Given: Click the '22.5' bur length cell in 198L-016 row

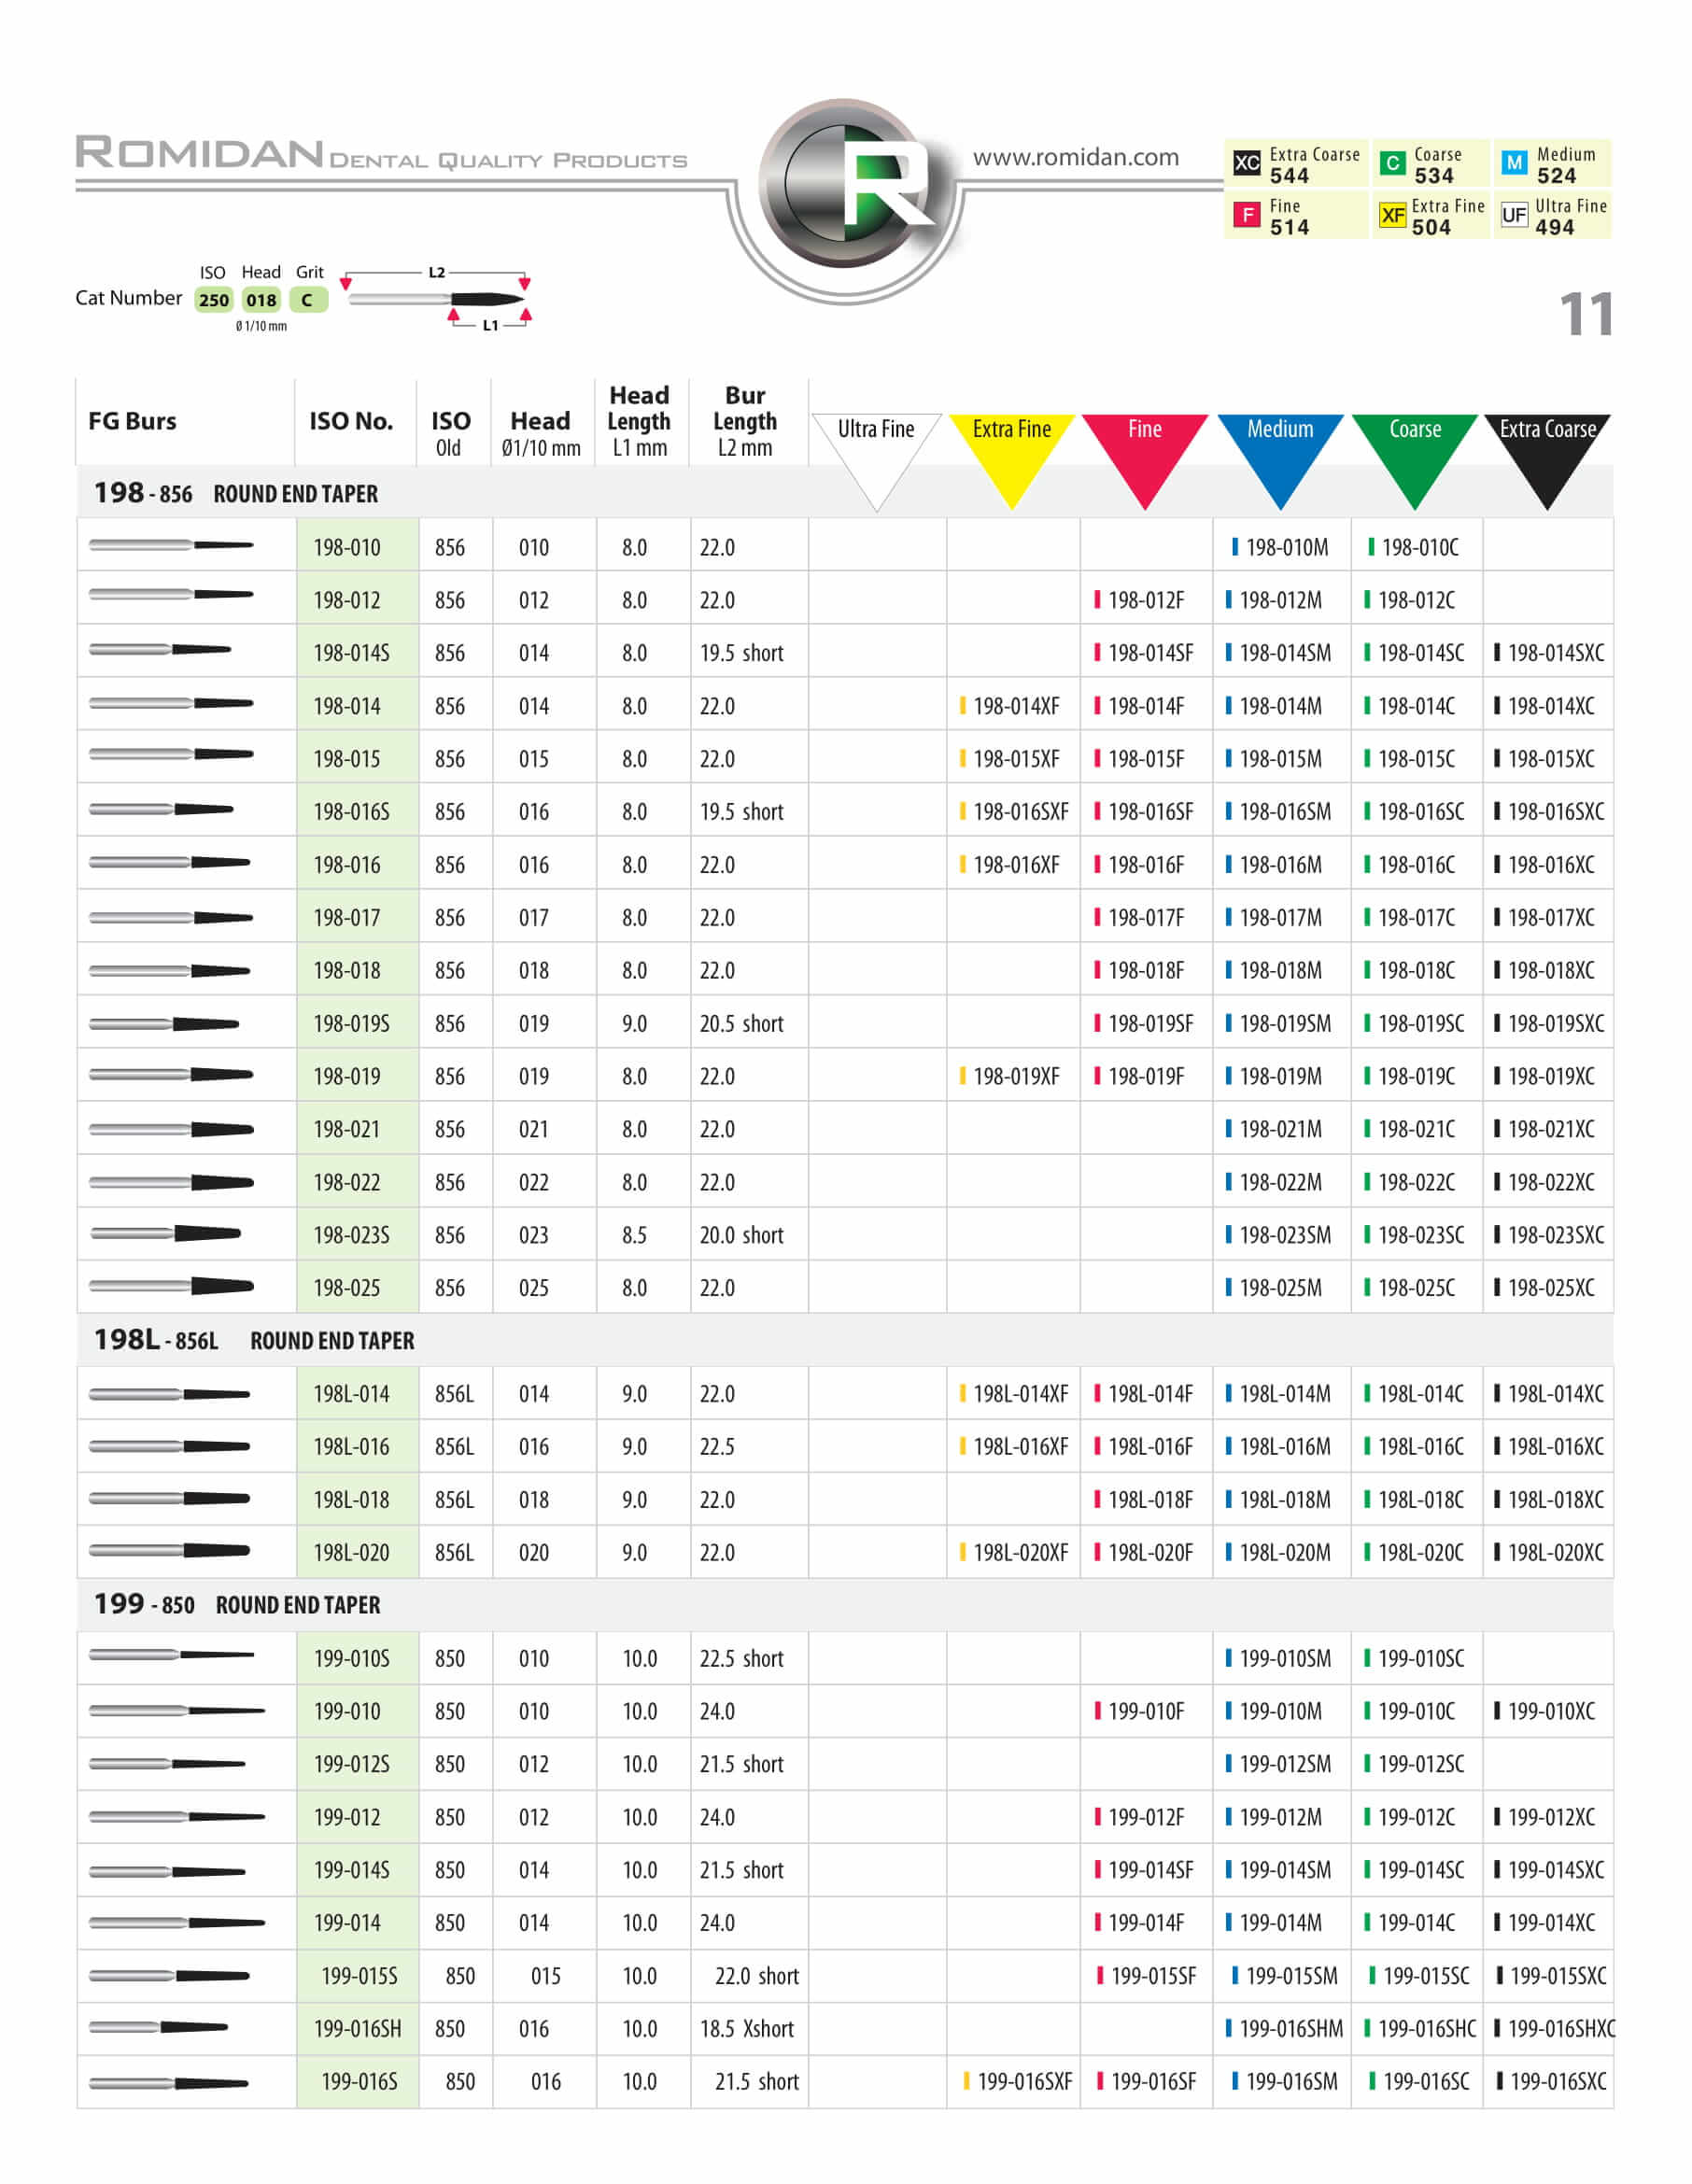Looking at the screenshot, I should click(x=717, y=1447).
